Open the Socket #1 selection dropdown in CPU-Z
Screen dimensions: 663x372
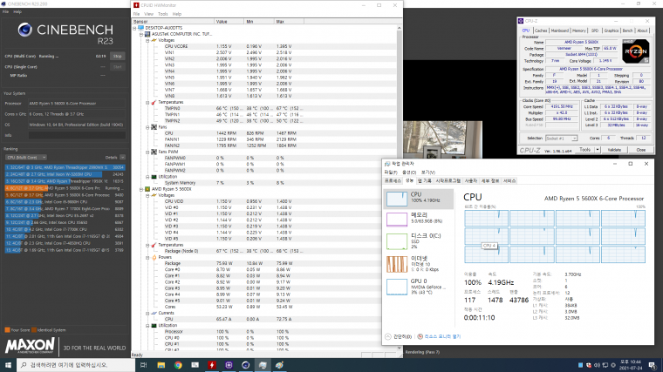point(561,139)
